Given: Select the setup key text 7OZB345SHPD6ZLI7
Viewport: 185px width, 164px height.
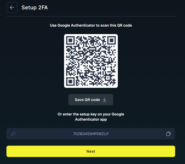Looking at the screenshot, I should pyautogui.click(x=91, y=134).
